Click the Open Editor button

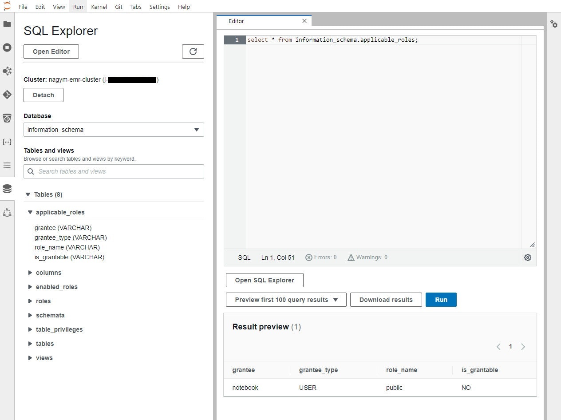tap(51, 52)
